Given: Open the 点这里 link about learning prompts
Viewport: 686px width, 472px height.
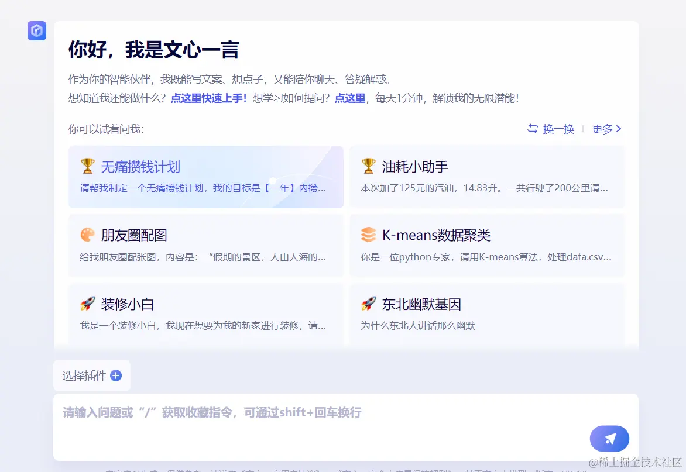Looking at the screenshot, I should (x=350, y=98).
